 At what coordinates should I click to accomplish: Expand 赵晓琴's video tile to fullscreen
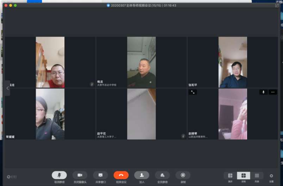tap(193, 92)
